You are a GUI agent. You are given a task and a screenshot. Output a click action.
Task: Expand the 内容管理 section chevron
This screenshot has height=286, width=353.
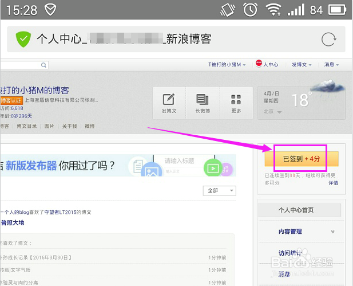(333, 232)
